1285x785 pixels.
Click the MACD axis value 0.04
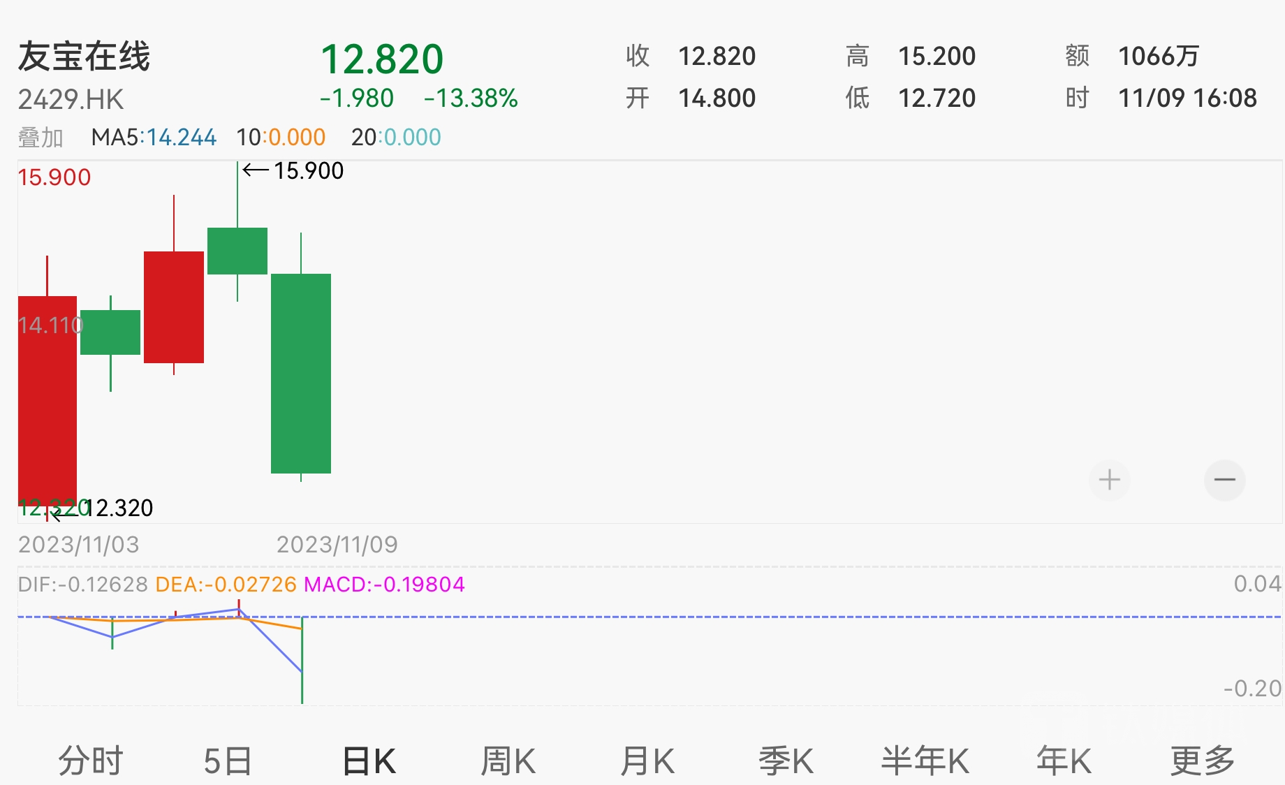click(x=1257, y=584)
